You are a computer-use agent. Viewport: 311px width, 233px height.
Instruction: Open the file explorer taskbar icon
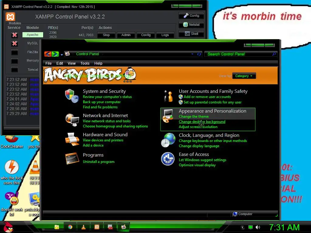pyautogui.click(x=57, y=227)
